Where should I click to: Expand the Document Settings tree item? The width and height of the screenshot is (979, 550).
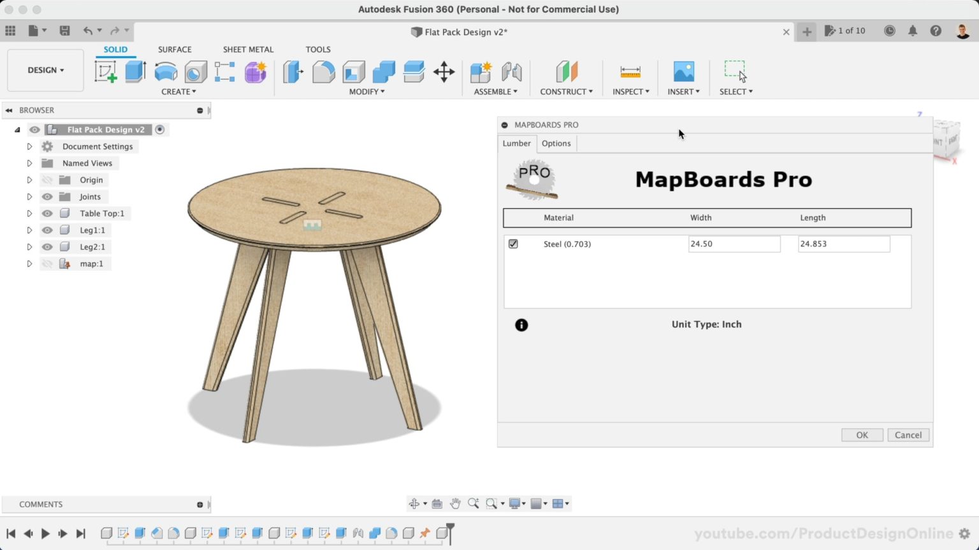pyautogui.click(x=29, y=146)
